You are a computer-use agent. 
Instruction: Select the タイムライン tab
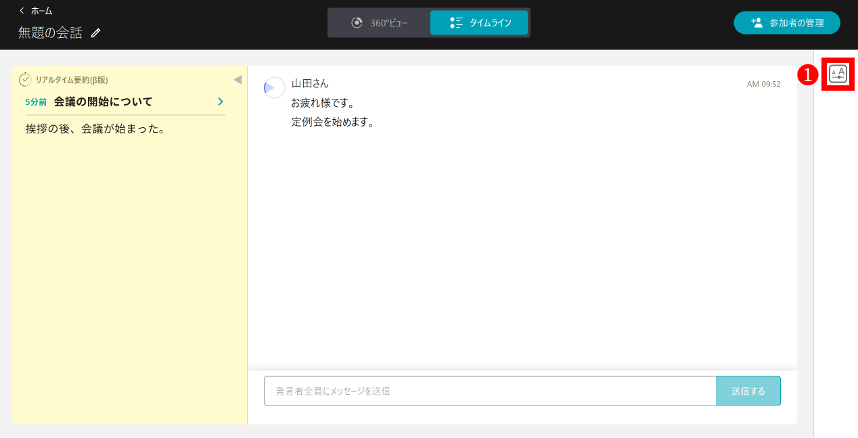(x=478, y=22)
